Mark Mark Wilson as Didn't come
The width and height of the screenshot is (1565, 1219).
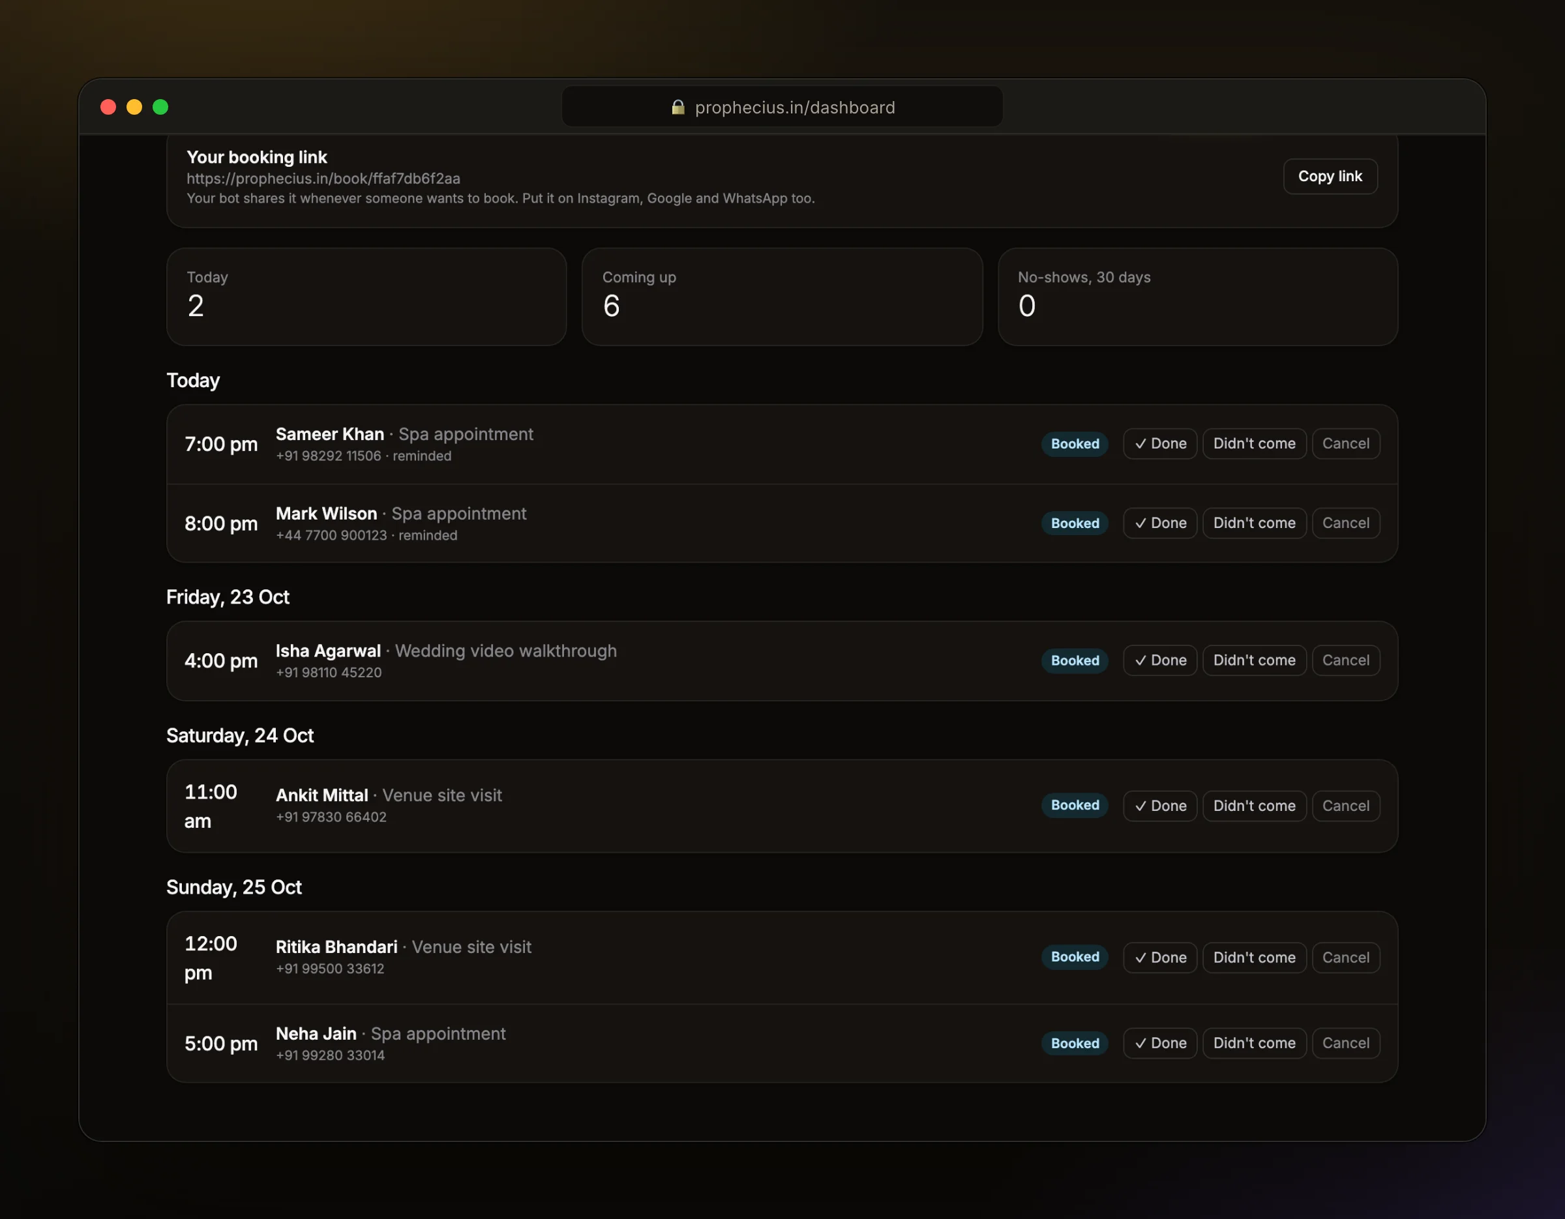pyautogui.click(x=1254, y=523)
